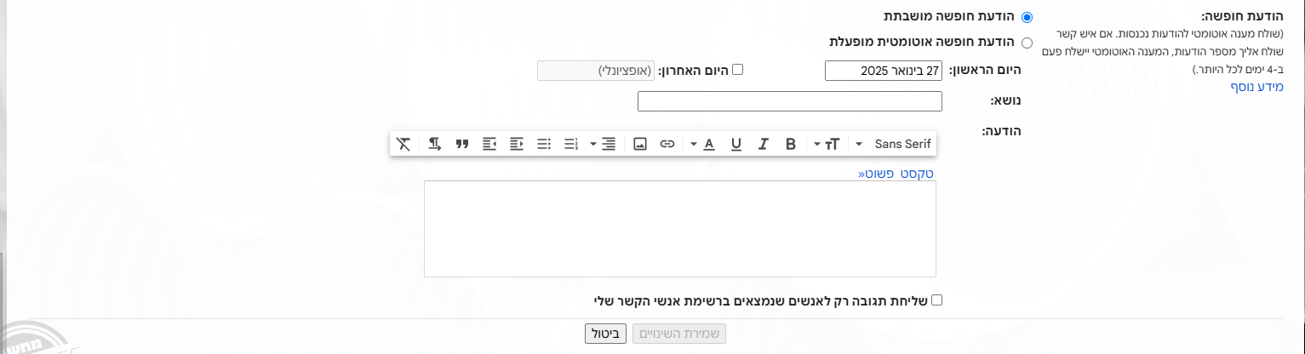Select the vacation responder off radio button

1027,18
